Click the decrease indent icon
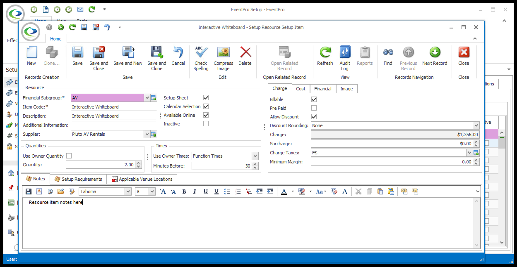The image size is (517, 267). 260,191
